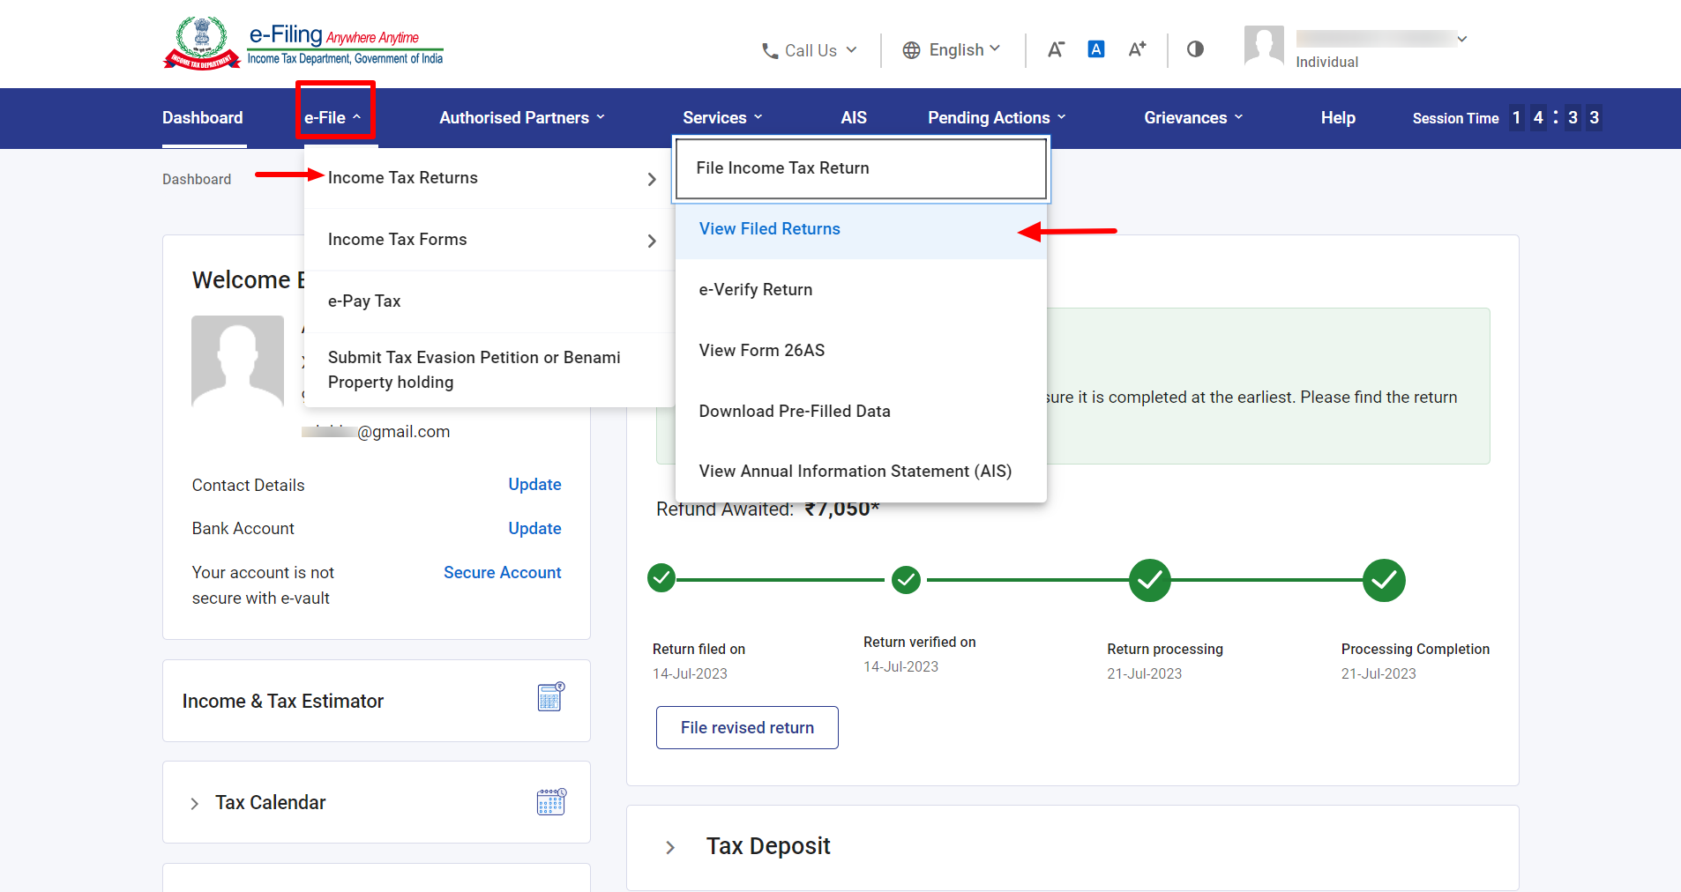Image resolution: width=1681 pixels, height=892 pixels.
Task: Switch to the AIS navigation item
Action: tap(853, 117)
